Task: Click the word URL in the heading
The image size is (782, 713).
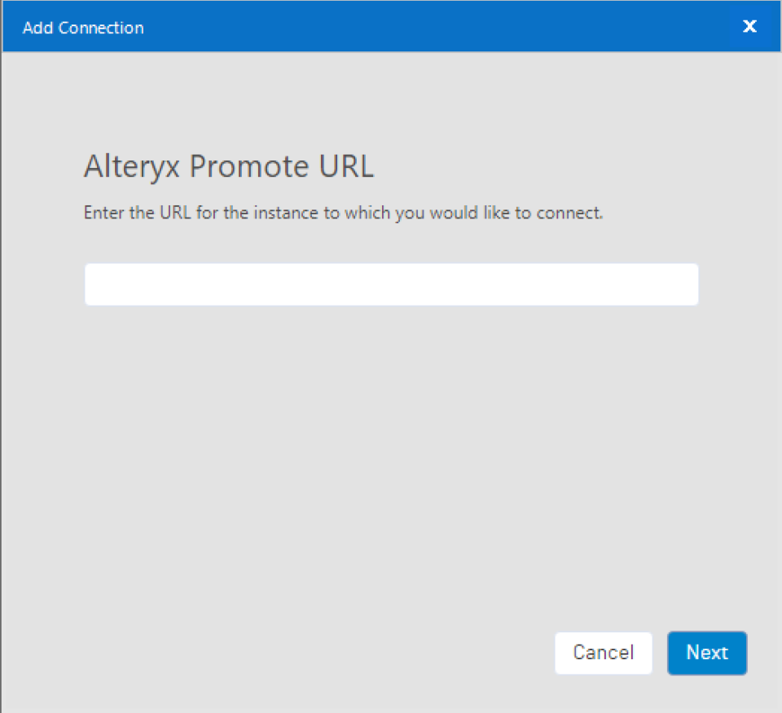Action: [x=346, y=165]
